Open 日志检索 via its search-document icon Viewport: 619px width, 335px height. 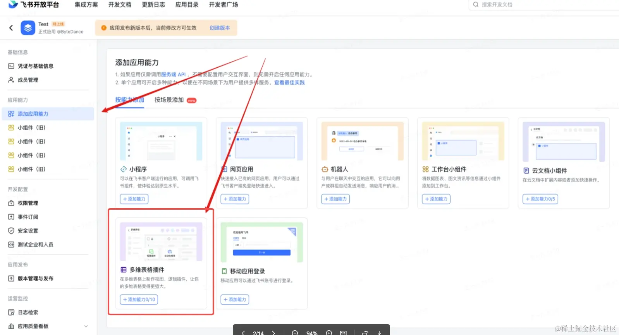(x=11, y=313)
